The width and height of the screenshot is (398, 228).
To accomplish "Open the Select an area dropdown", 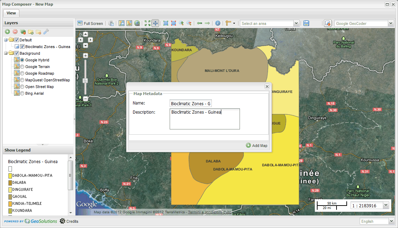I will point(296,24).
